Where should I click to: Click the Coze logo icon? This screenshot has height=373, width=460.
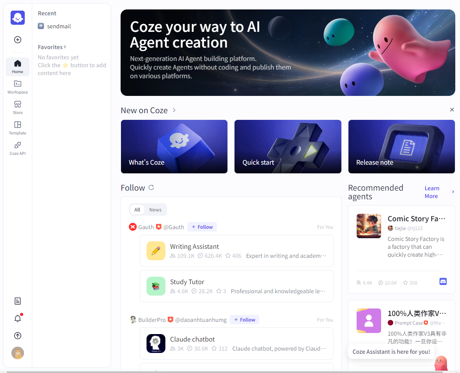click(x=18, y=18)
